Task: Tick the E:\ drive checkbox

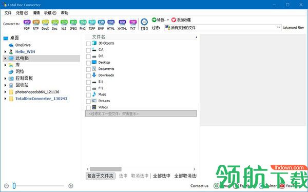Action: [x=88, y=82]
